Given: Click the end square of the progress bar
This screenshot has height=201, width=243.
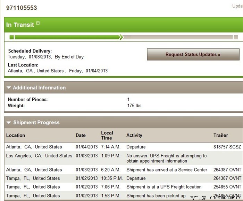Looking at the screenshot, I should (236, 37).
